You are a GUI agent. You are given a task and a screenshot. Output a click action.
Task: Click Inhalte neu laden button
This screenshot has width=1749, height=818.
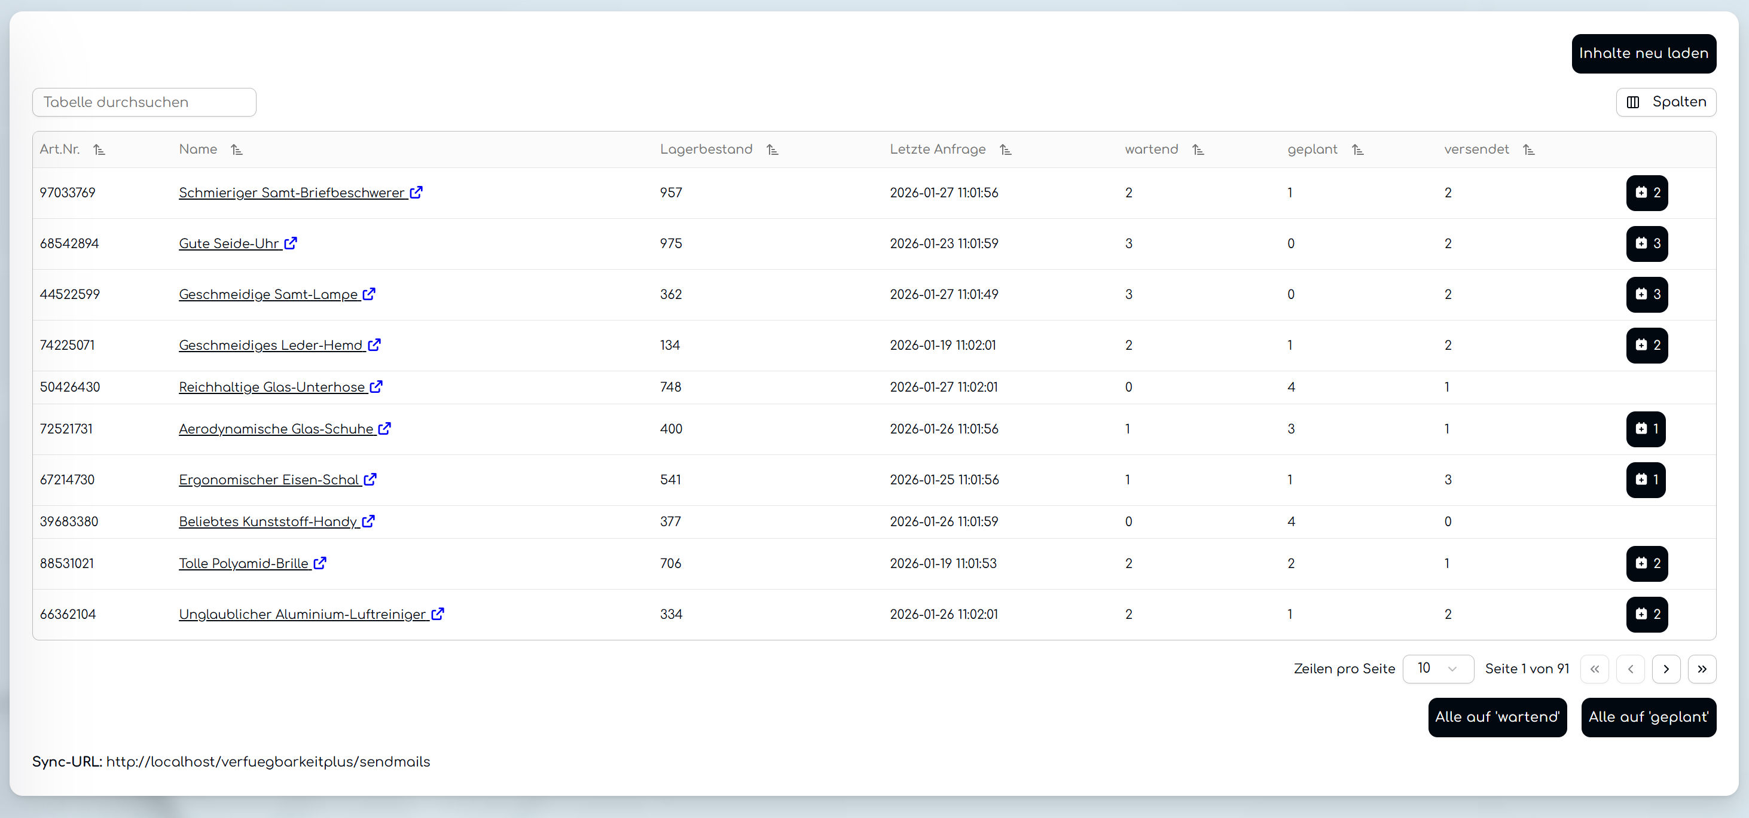1643,54
